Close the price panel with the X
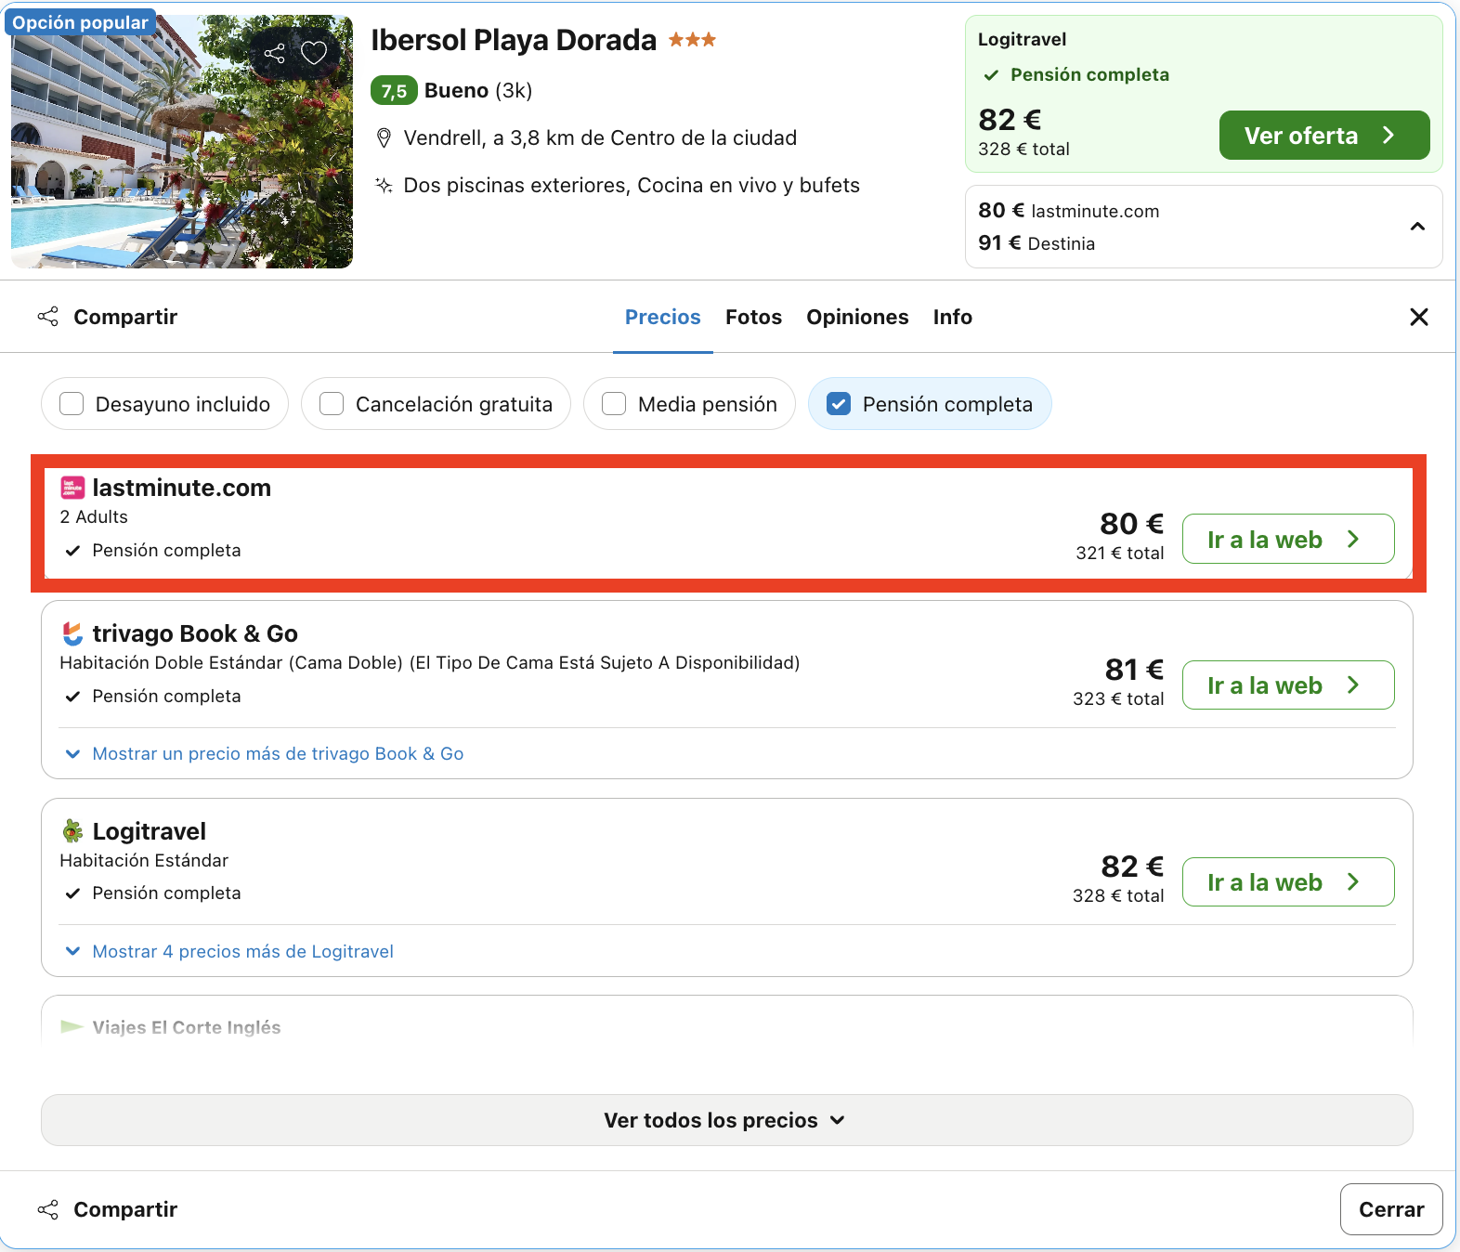The image size is (1460, 1252). 1419,317
